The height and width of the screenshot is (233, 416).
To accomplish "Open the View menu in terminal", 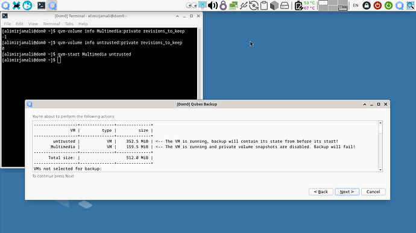I will [x=33, y=24].
